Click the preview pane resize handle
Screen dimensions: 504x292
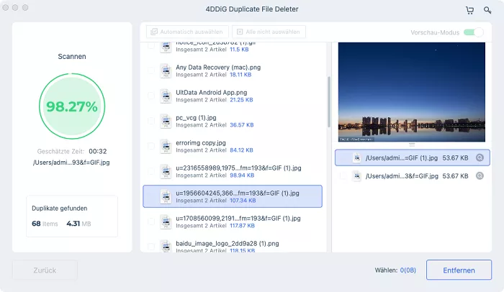tap(412, 145)
